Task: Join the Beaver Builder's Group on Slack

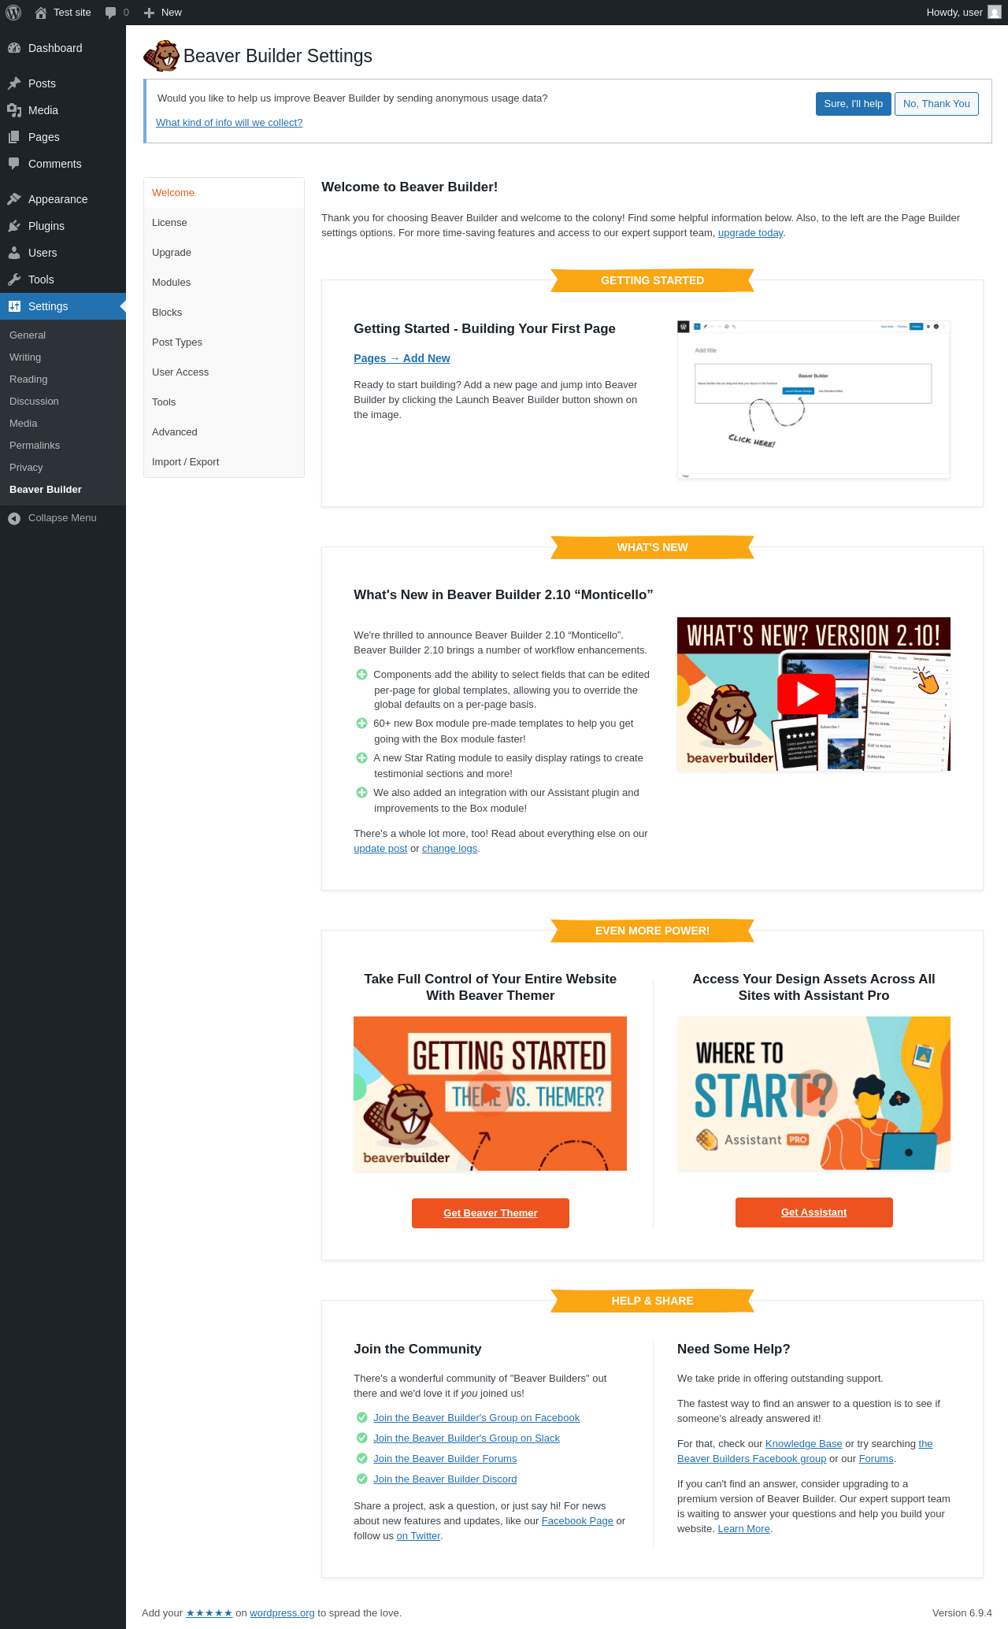Action: pyautogui.click(x=466, y=1438)
